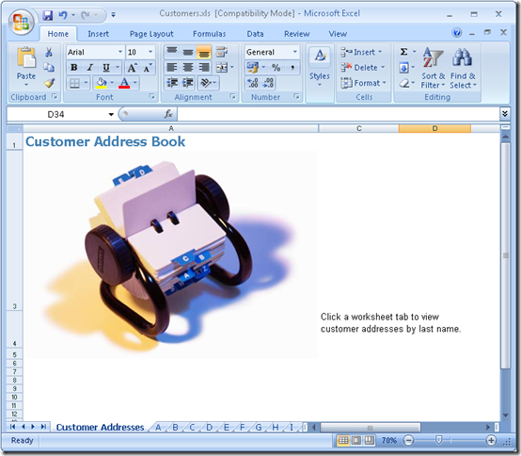
Task: Open the Formulas ribbon tab
Action: [210, 34]
